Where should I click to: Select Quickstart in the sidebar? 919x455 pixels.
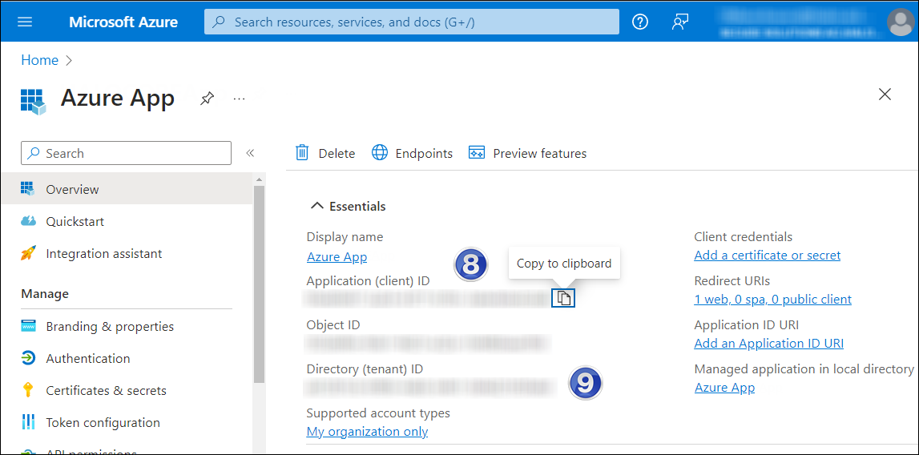click(x=75, y=222)
